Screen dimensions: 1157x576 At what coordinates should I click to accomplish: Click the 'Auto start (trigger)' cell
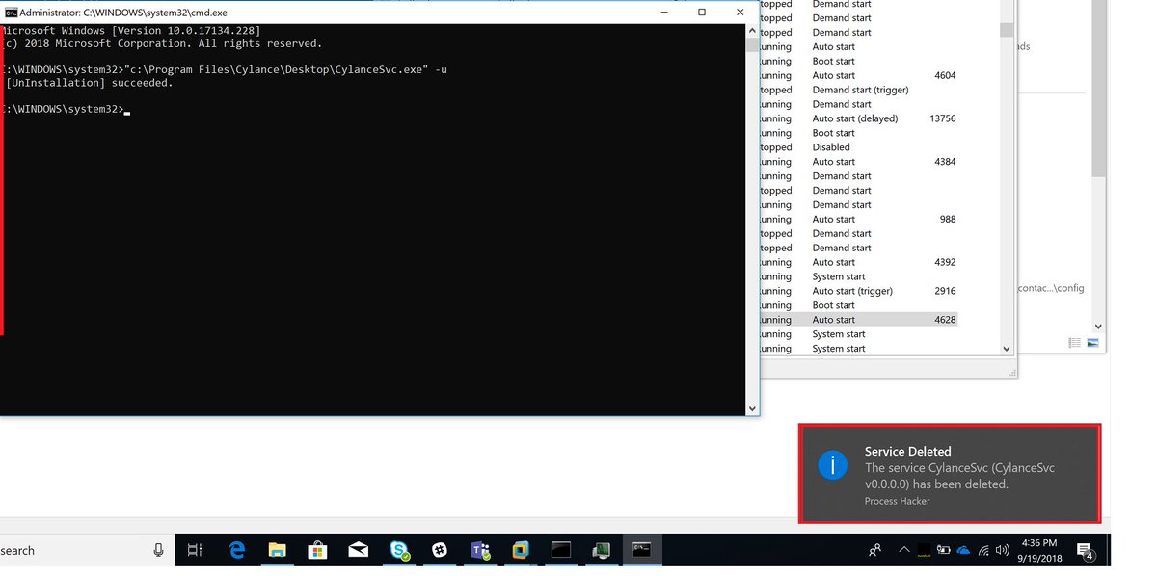click(x=852, y=291)
